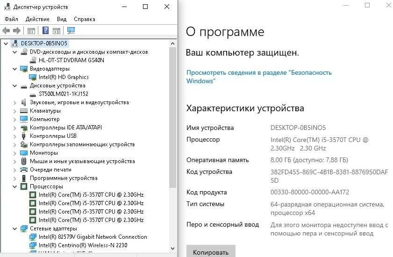Collapse the Сетевые адаптеры category
This screenshot has height=257, width=393.
[x=15, y=228]
